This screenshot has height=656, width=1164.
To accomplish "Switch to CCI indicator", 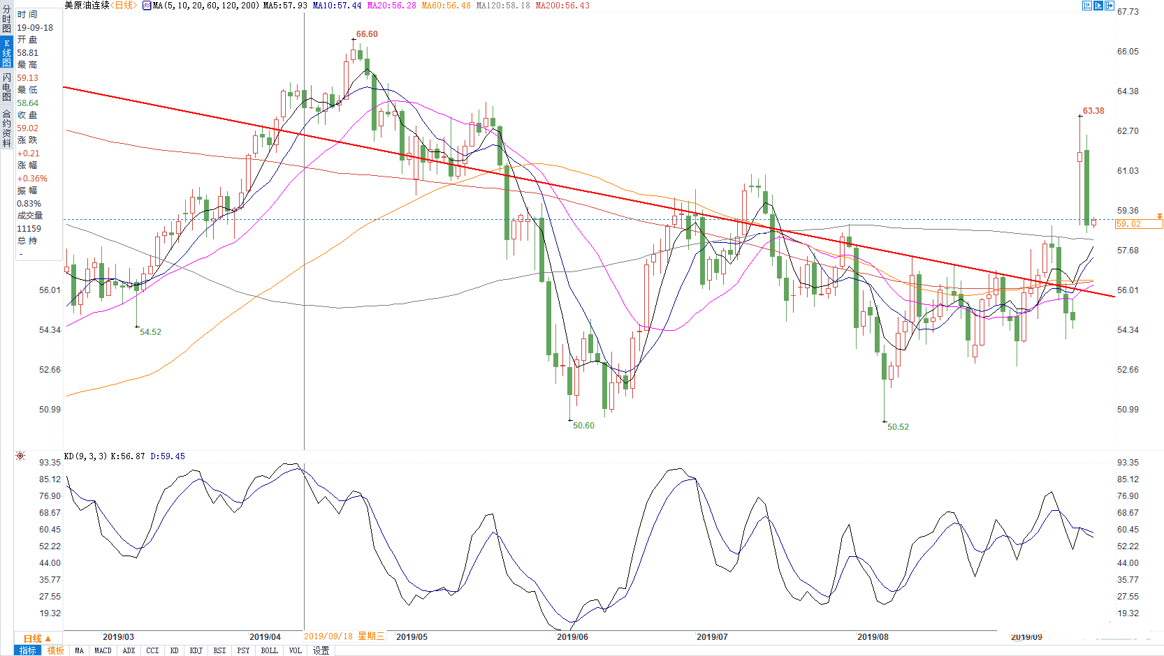I will (x=153, y=650).
